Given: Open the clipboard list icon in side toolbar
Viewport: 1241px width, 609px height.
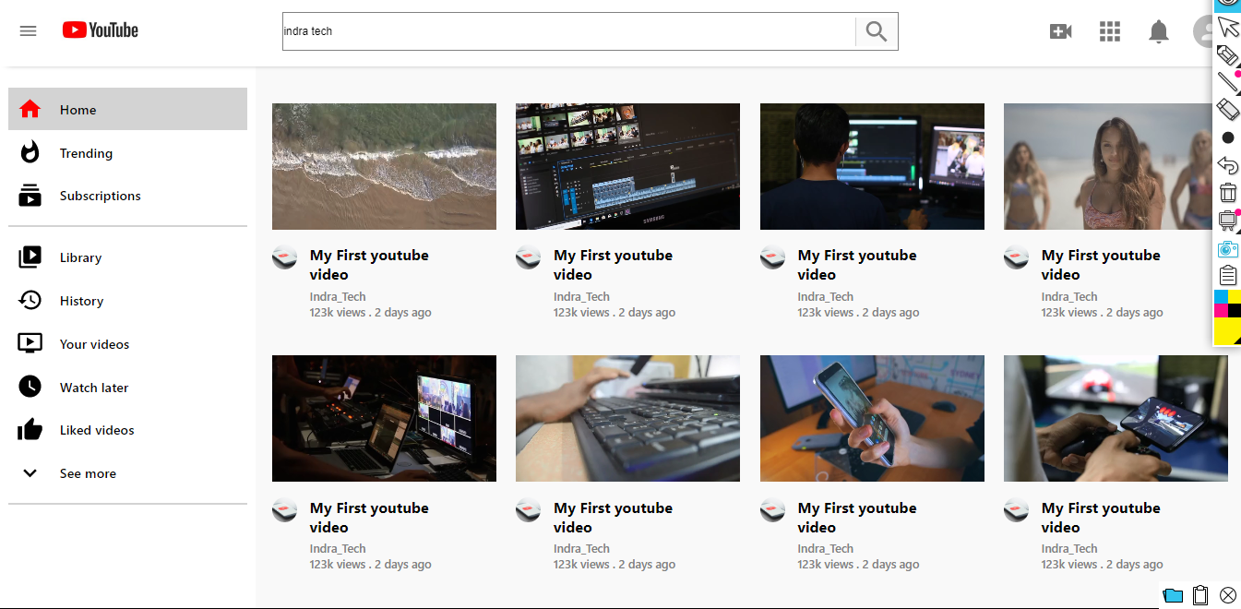Looking at the screenshot, I should point(1228,275).
